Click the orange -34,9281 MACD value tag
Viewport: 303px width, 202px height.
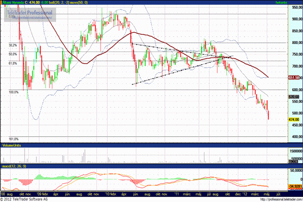[295, 186]
